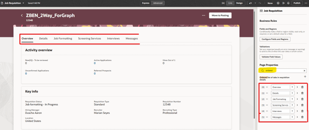Open the Screening Service item dropdown

coord(292,105)
